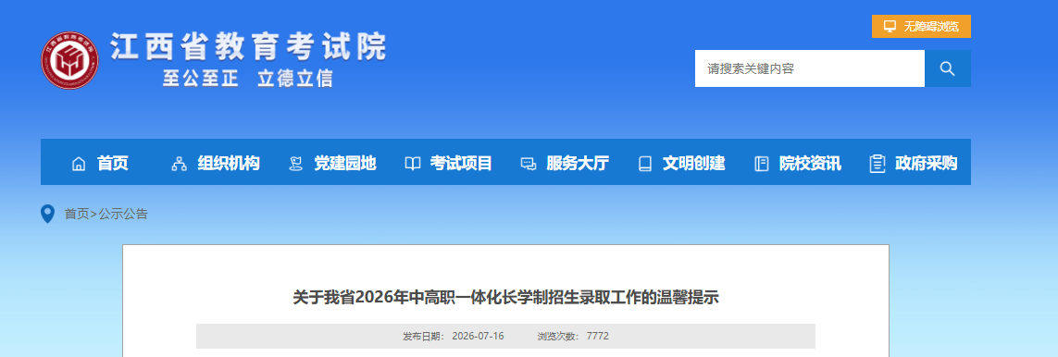1058x357 pixels.
Task: Click the open-book icon beside 考试项目
Action: (412, 164)
